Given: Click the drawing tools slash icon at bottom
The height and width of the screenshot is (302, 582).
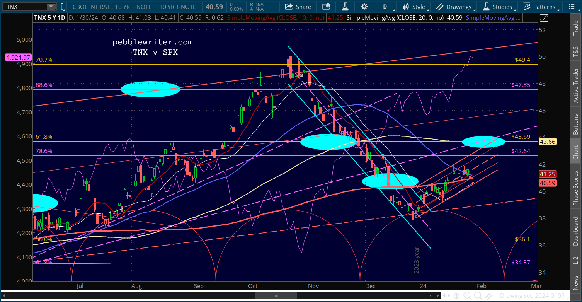Looking at the screenshot, I should 488,296.
